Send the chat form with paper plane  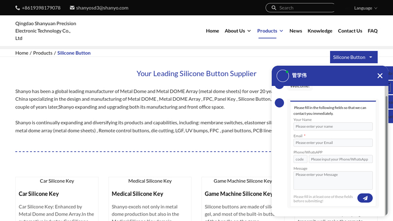pyautogui.click(x=365, y=198)
